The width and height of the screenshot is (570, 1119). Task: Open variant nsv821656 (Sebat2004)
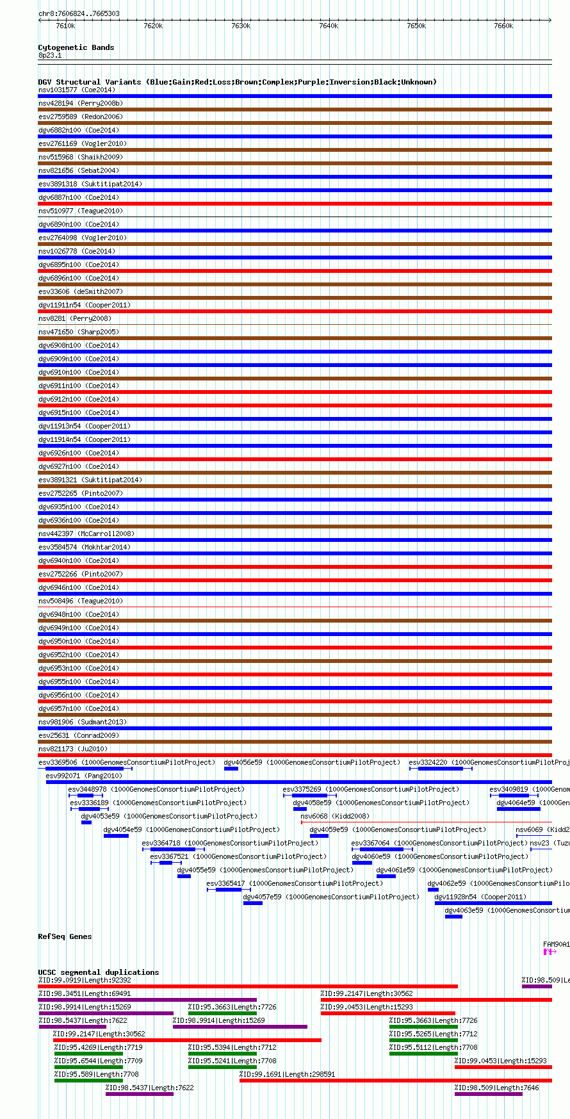(x=79, y=170)
